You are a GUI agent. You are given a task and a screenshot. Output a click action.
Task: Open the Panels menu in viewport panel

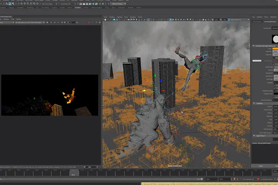[140, 17]
